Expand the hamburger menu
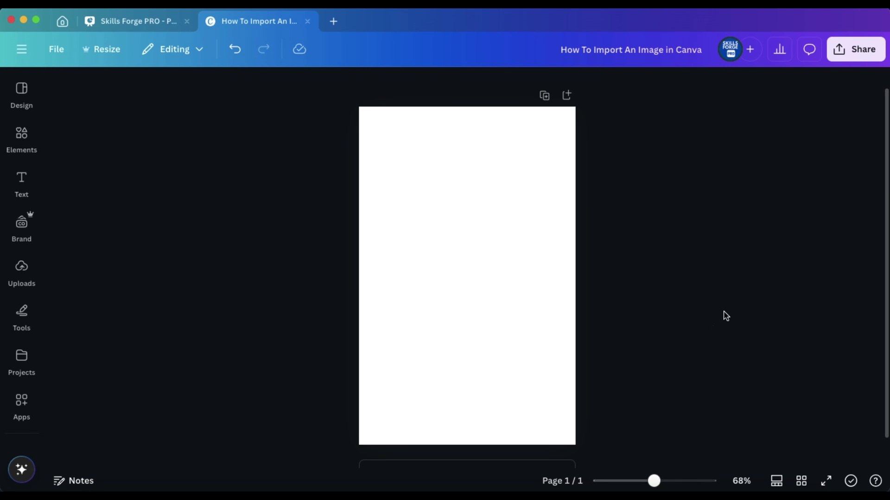The height and width of the screenshot is (500, 890). click(21, 49)
